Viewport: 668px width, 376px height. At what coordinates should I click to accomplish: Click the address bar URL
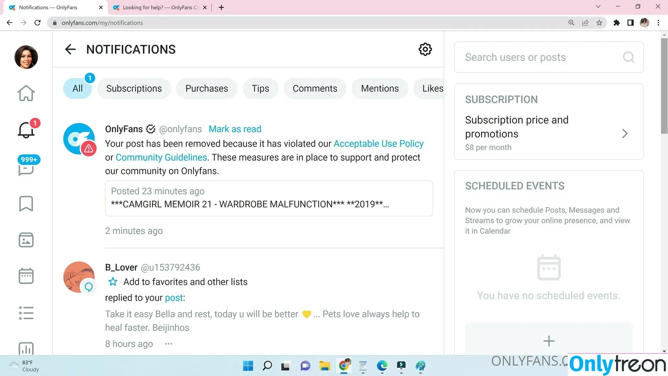click(102, 23)
